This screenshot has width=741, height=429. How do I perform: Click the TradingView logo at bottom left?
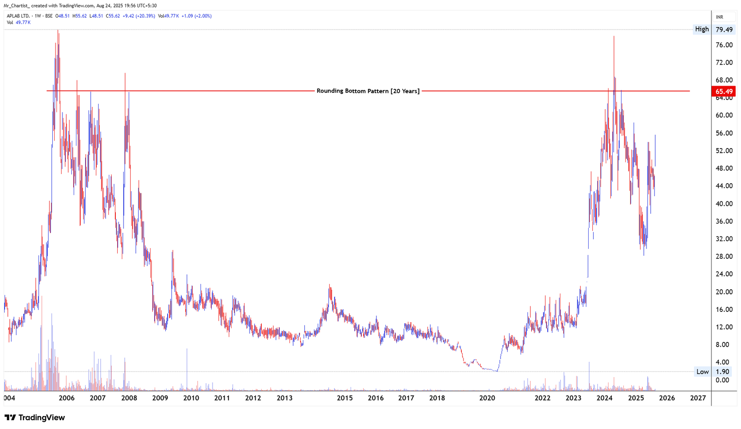(x=35, y=417)
